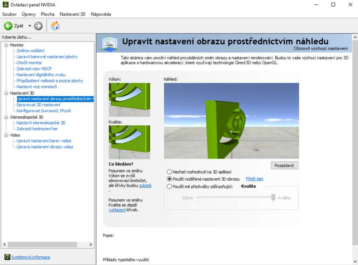The height and width of the screenshot is (265, 358).
Task: Open Změna rozlišení in the tree
Action: (30, 51)
